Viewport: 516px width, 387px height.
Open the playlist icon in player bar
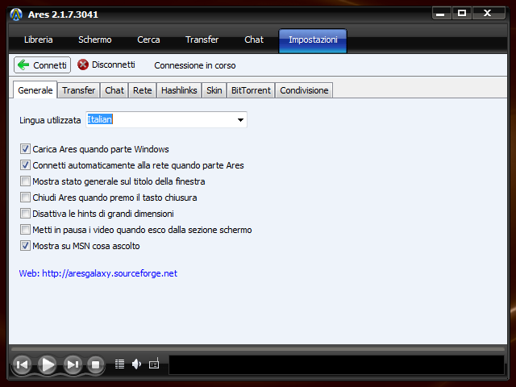pyautogui.click(x=120, y=364)
